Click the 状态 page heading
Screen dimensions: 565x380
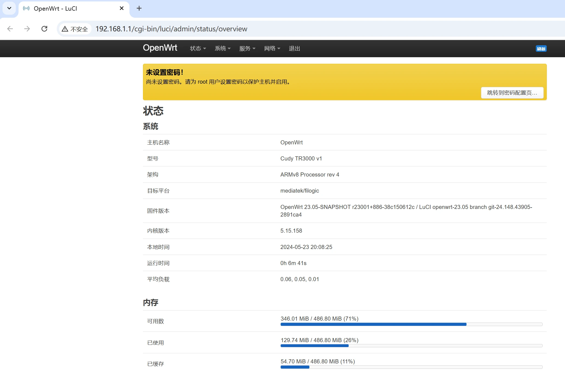pyautogui.click(x=153, y=111)
